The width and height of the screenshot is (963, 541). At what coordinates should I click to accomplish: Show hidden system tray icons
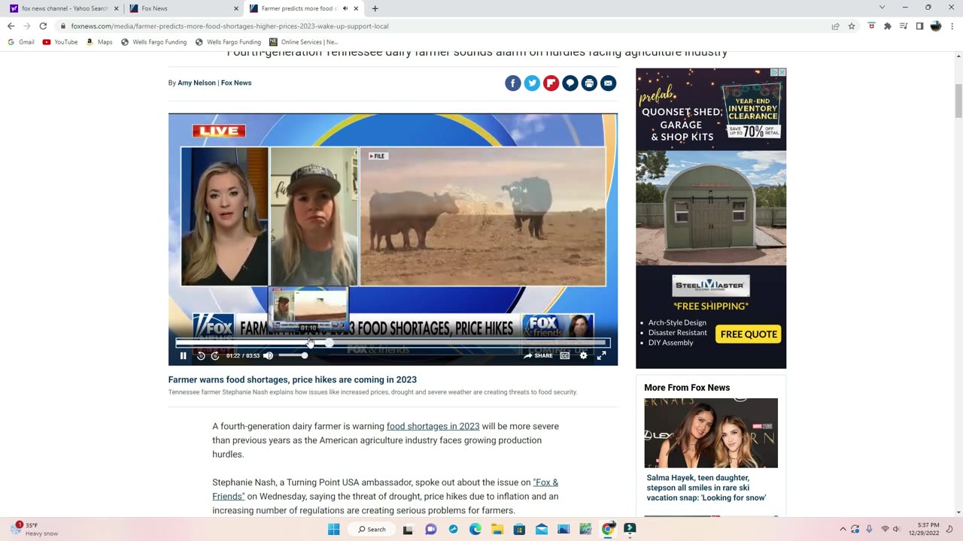[843, 529]
